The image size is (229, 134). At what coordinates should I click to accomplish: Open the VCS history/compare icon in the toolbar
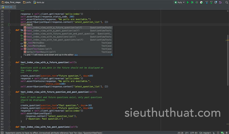pos(216,2)
